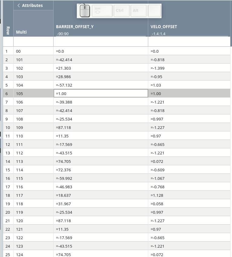This screenshot has width=232, height=257.
Task: Click the Ctrl key indicator
Action: coord(122,11)
